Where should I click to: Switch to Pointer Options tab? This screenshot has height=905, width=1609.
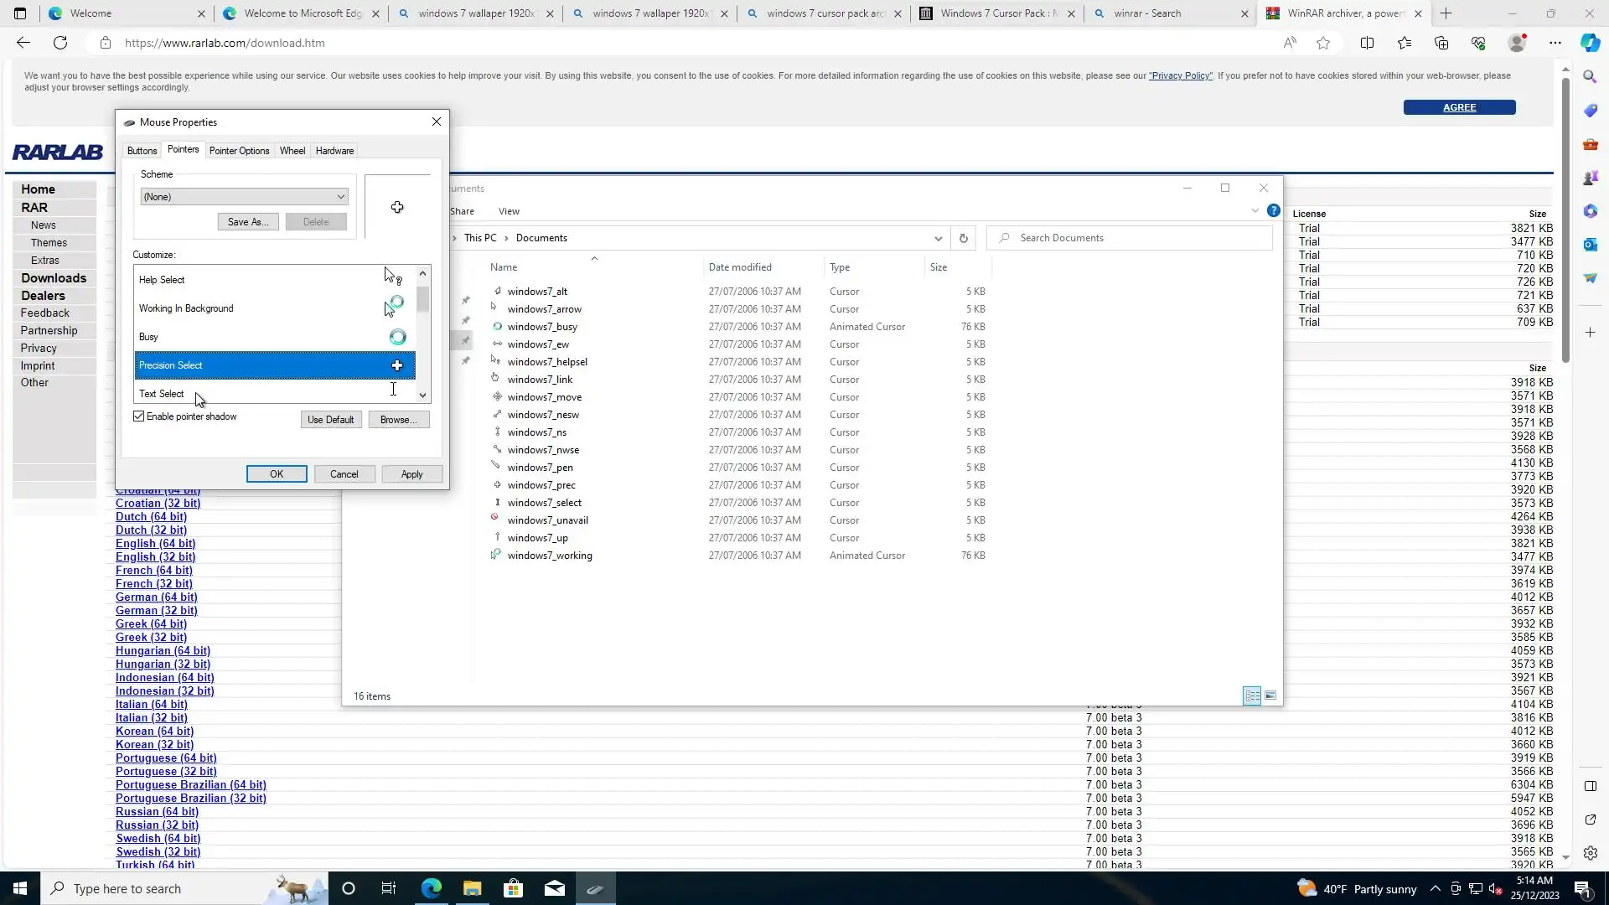(239, 151)
